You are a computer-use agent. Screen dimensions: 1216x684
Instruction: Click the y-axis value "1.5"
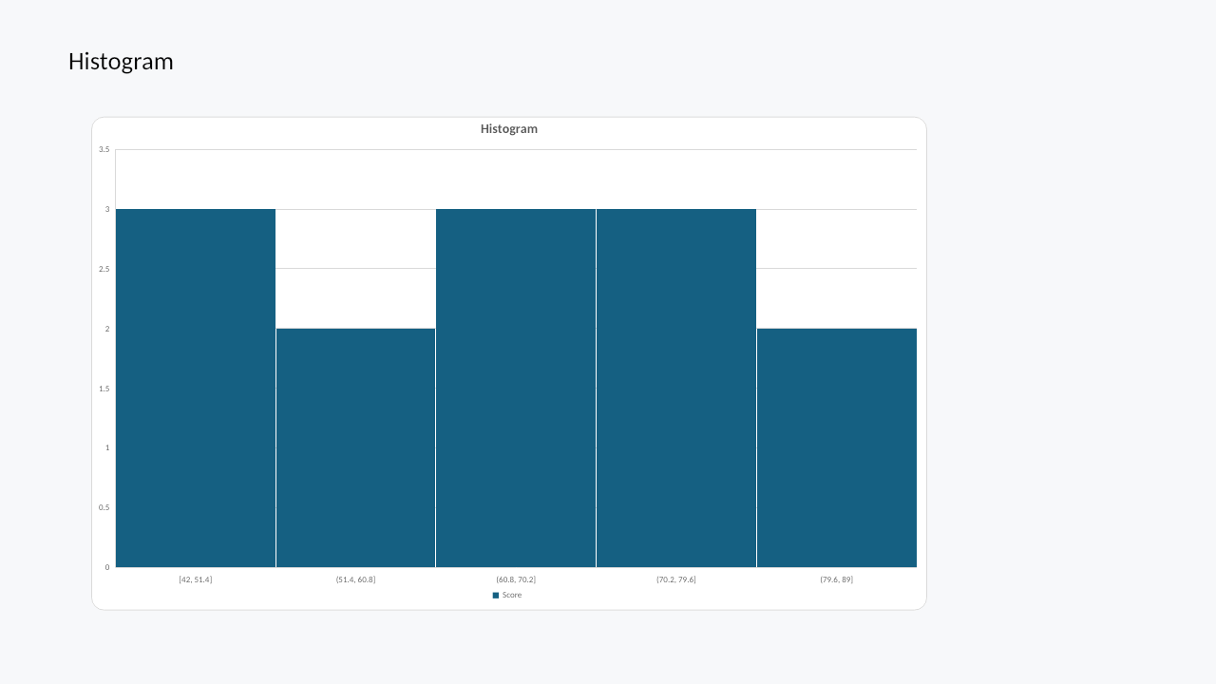click(104, 389)
